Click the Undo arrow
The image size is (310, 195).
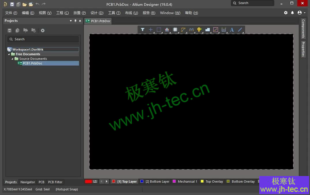[x=37, y=4]
